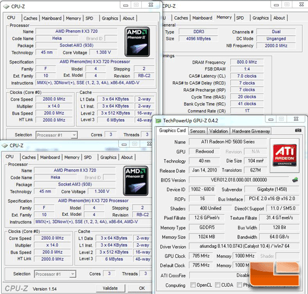
Task: Toggle the PhysX checkbox in GPU-Z
Action: click(x=239, y=285)
